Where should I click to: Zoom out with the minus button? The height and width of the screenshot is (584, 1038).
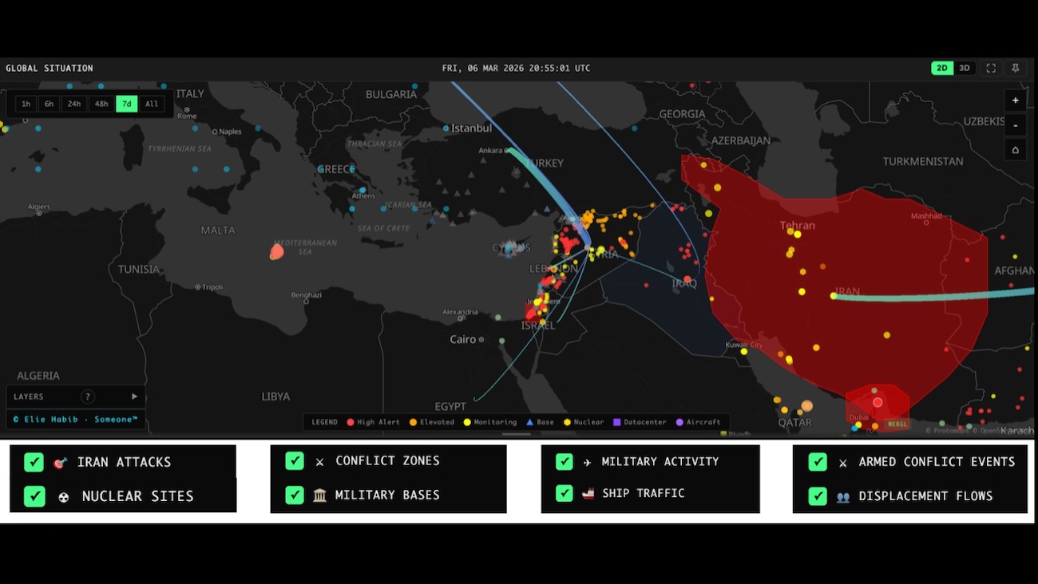click(1015, 125)
